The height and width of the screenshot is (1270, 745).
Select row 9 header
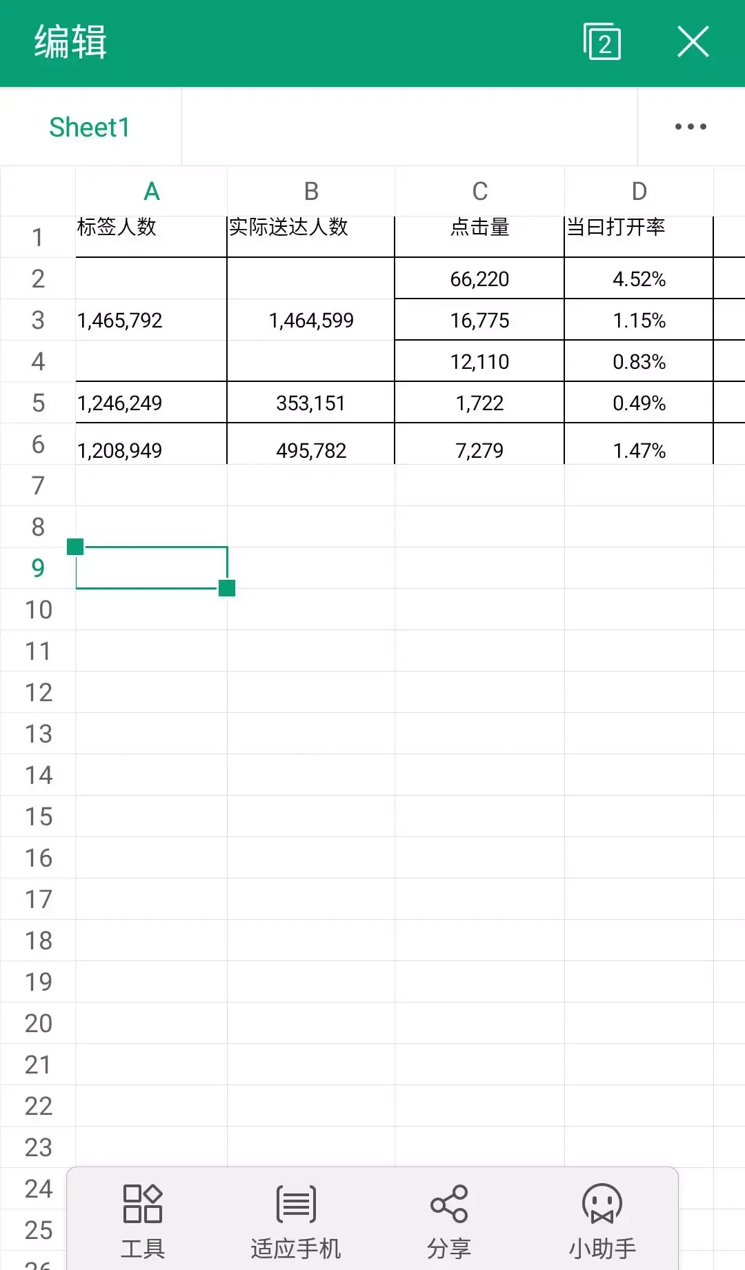(38, 568)
